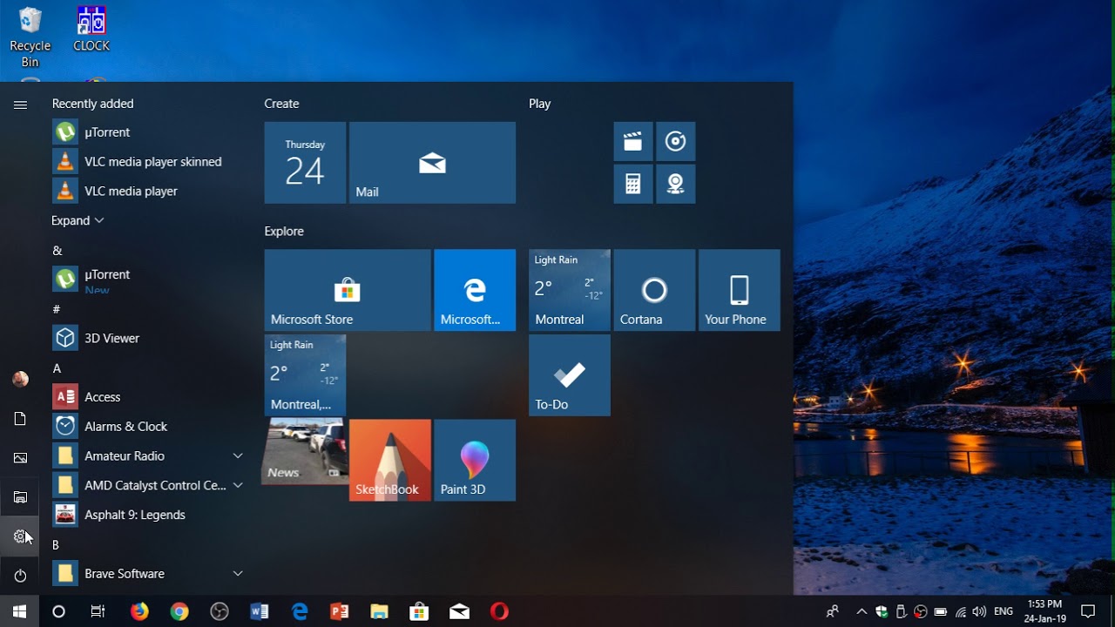The image size is (1115, 627).
Task: Open Cortana search circle on taskbar
Action: 59,611
